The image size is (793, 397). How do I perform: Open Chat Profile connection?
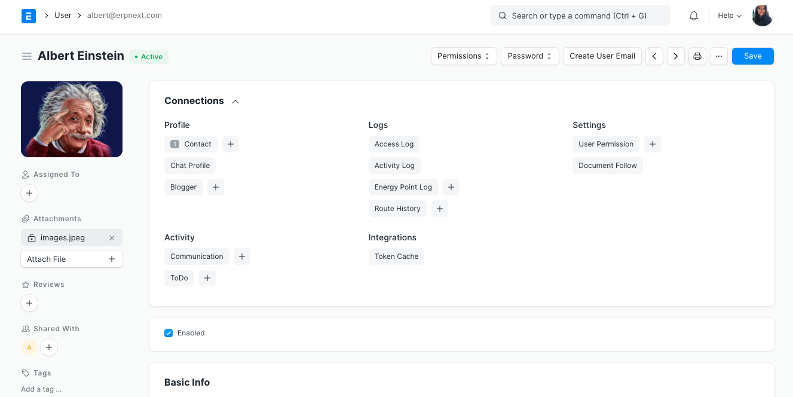point(190,166)
